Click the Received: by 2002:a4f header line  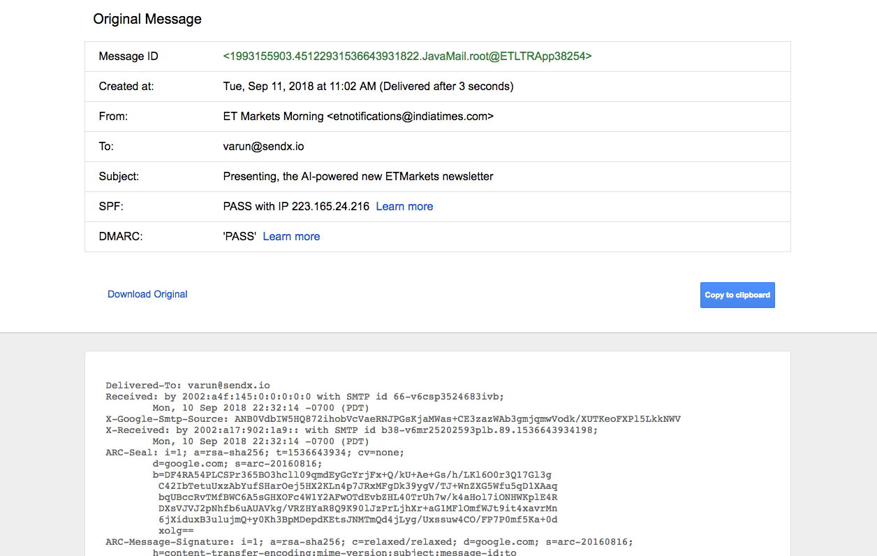[x=304, y=397]
